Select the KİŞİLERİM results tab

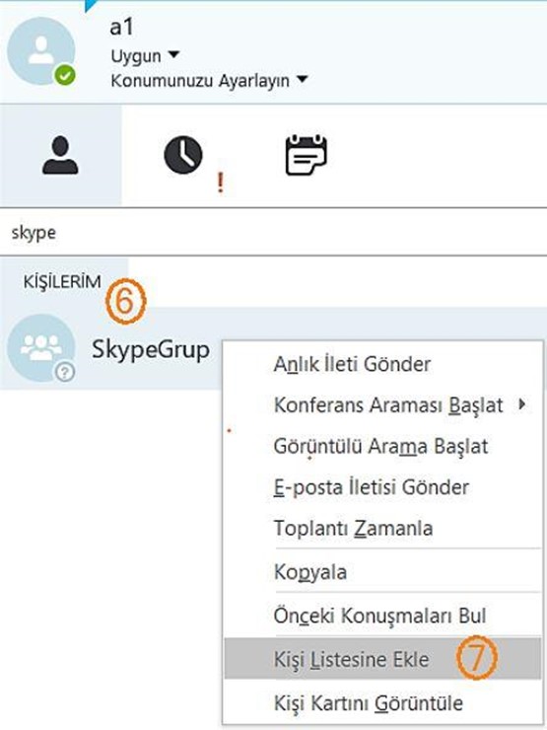pos(62,282)
